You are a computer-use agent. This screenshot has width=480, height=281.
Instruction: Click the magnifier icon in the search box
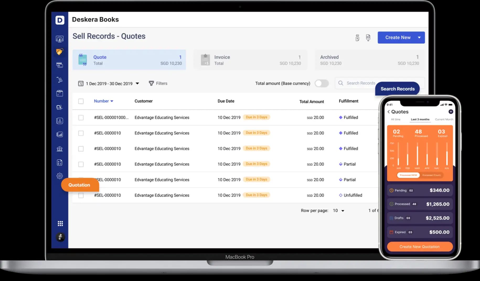(341, 83)
